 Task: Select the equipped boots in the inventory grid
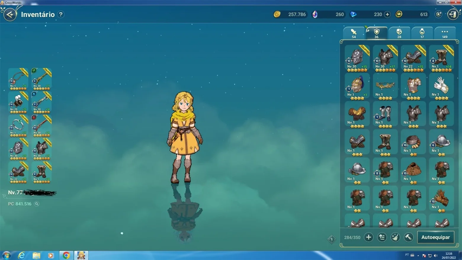tap(442, 59)
